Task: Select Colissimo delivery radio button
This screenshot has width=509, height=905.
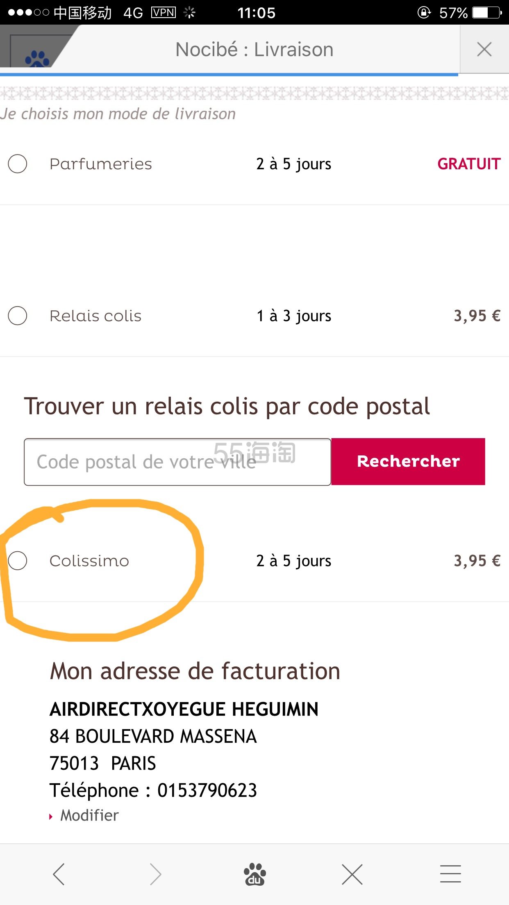Action: click(x=18, y=560)
